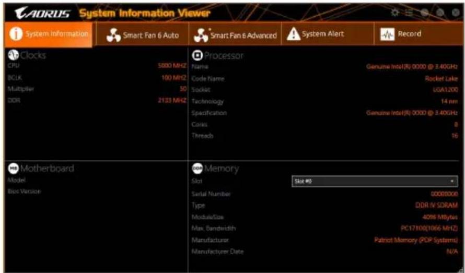
Task: Click the Cores value 8
Action: coord(456,125)
